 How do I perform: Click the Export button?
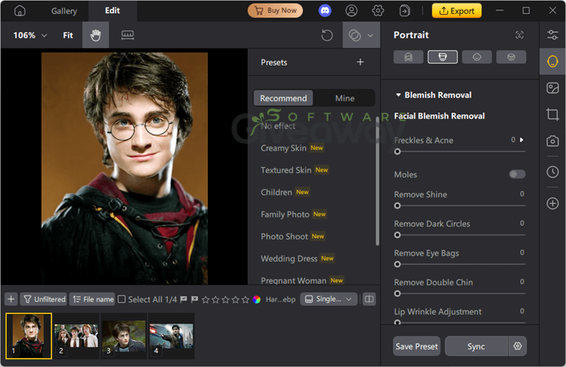[x=456, y=11]
